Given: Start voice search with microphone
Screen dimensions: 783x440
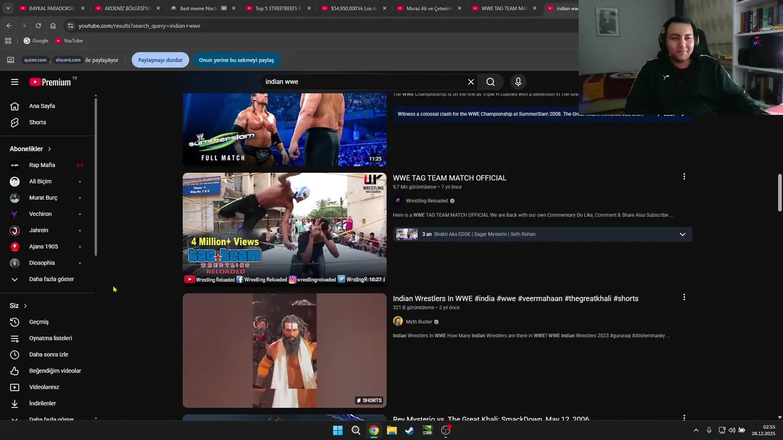Looking at the screenshot, I should point(518,82).
